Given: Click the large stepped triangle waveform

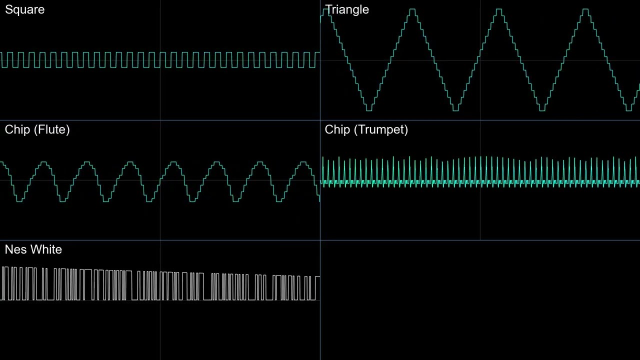Looking at the screenshot, I should point(480,60).
